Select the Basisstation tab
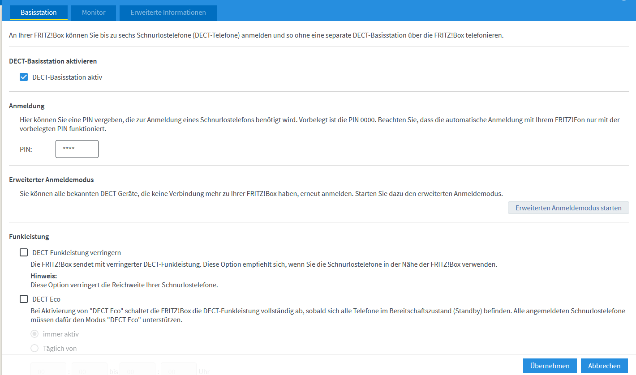The width and height of the screenshot is (636, 375). click(x=39, y=13)
